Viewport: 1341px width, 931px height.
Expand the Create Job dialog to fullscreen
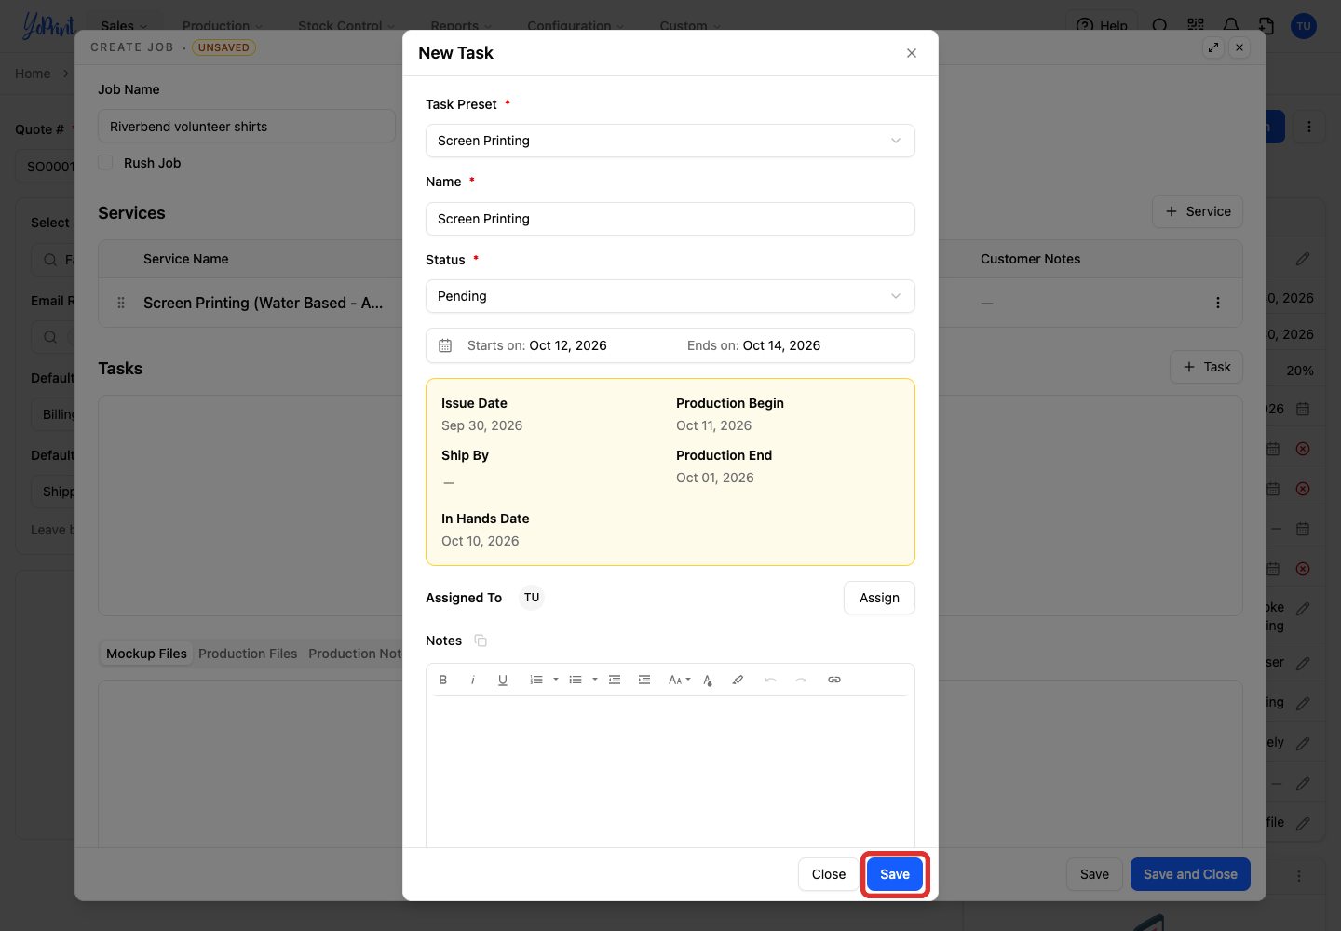1213,47
